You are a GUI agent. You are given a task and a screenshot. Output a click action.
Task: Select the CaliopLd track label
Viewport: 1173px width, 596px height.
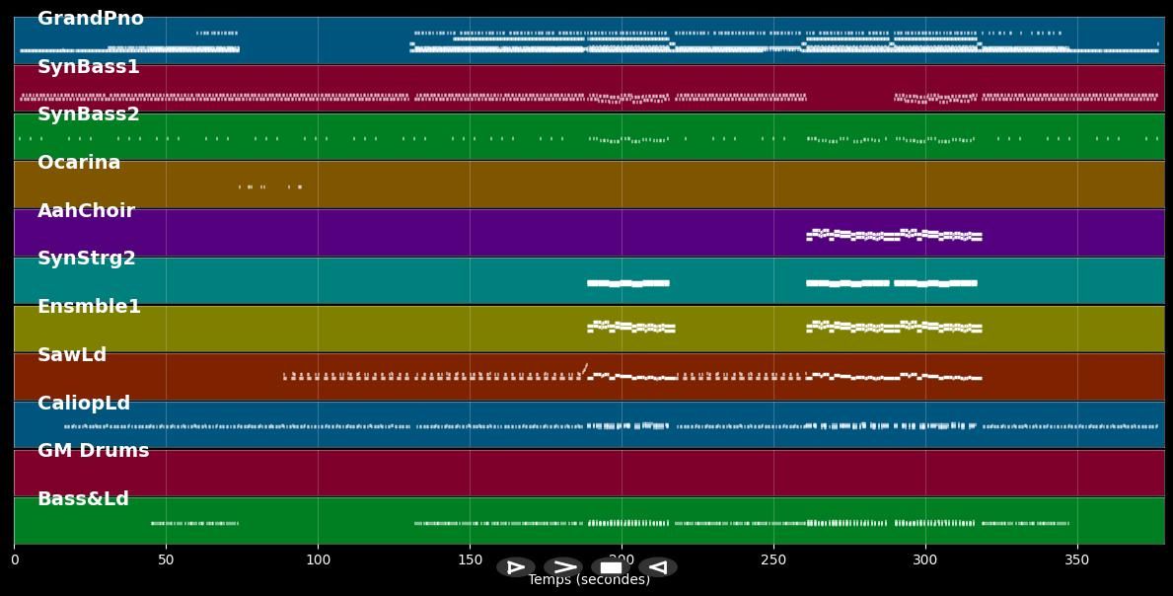(x=84, y=402)
